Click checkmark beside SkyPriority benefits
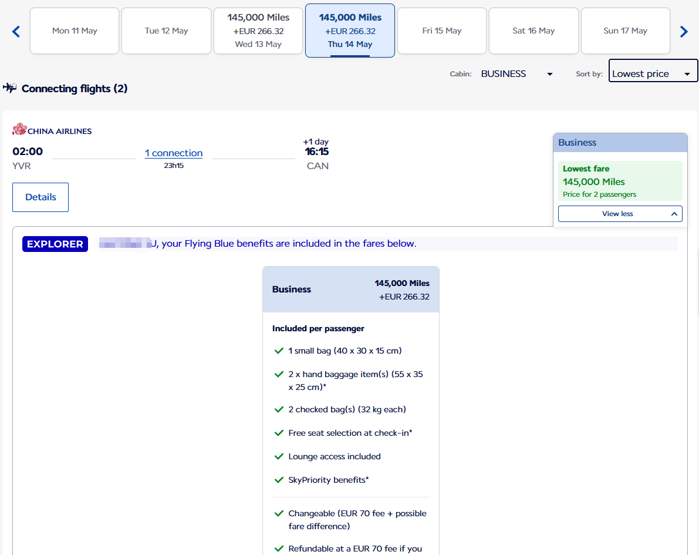699x555 pixels. click(x=279, y=480)
